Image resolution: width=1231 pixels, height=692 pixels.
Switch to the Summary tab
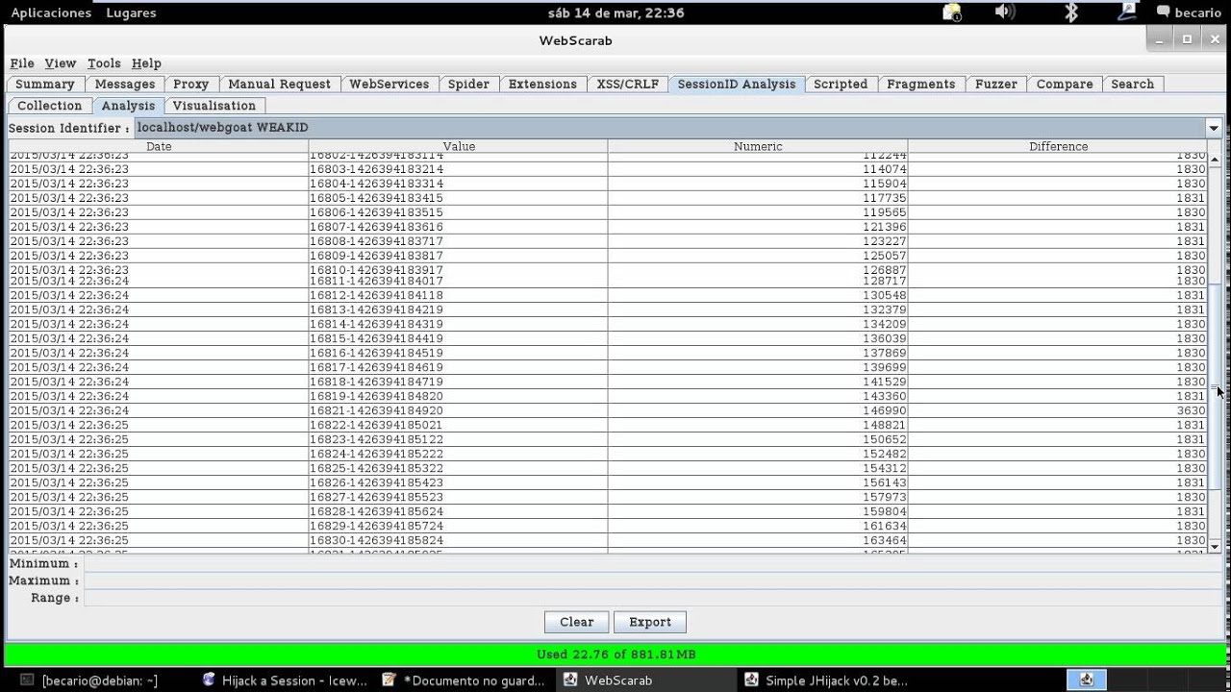coord(45,84)
